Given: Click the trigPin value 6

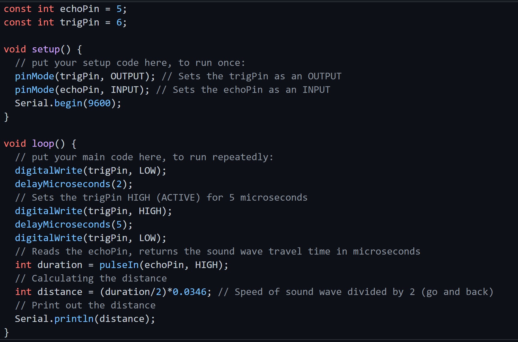Looking at the screenshot, I should 119,22.
